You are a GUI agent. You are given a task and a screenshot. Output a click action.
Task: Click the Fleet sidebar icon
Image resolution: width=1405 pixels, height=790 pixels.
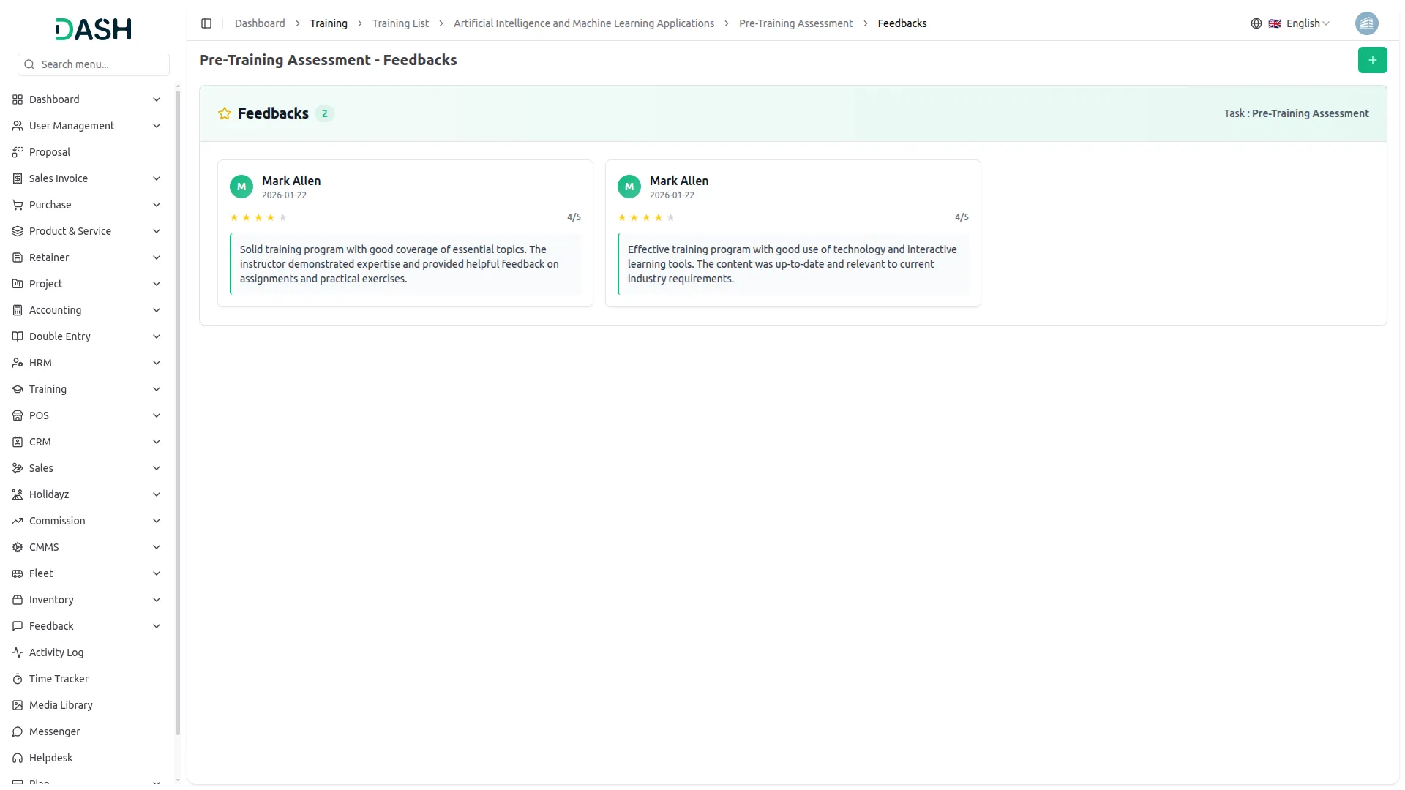click(18, 573)
